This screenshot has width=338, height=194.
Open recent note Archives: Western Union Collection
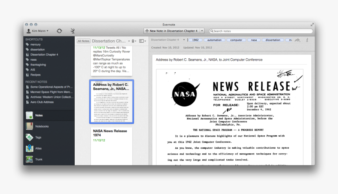tap(50, 97)
